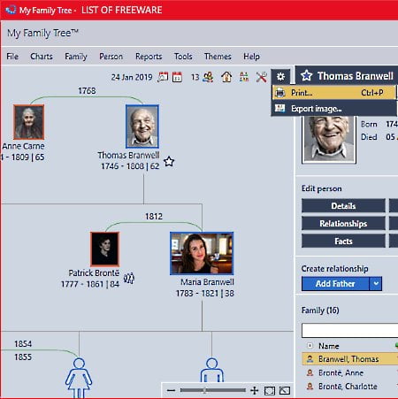
Task: Choose Print... from the dropdown menu
Action: coord(333,93)
